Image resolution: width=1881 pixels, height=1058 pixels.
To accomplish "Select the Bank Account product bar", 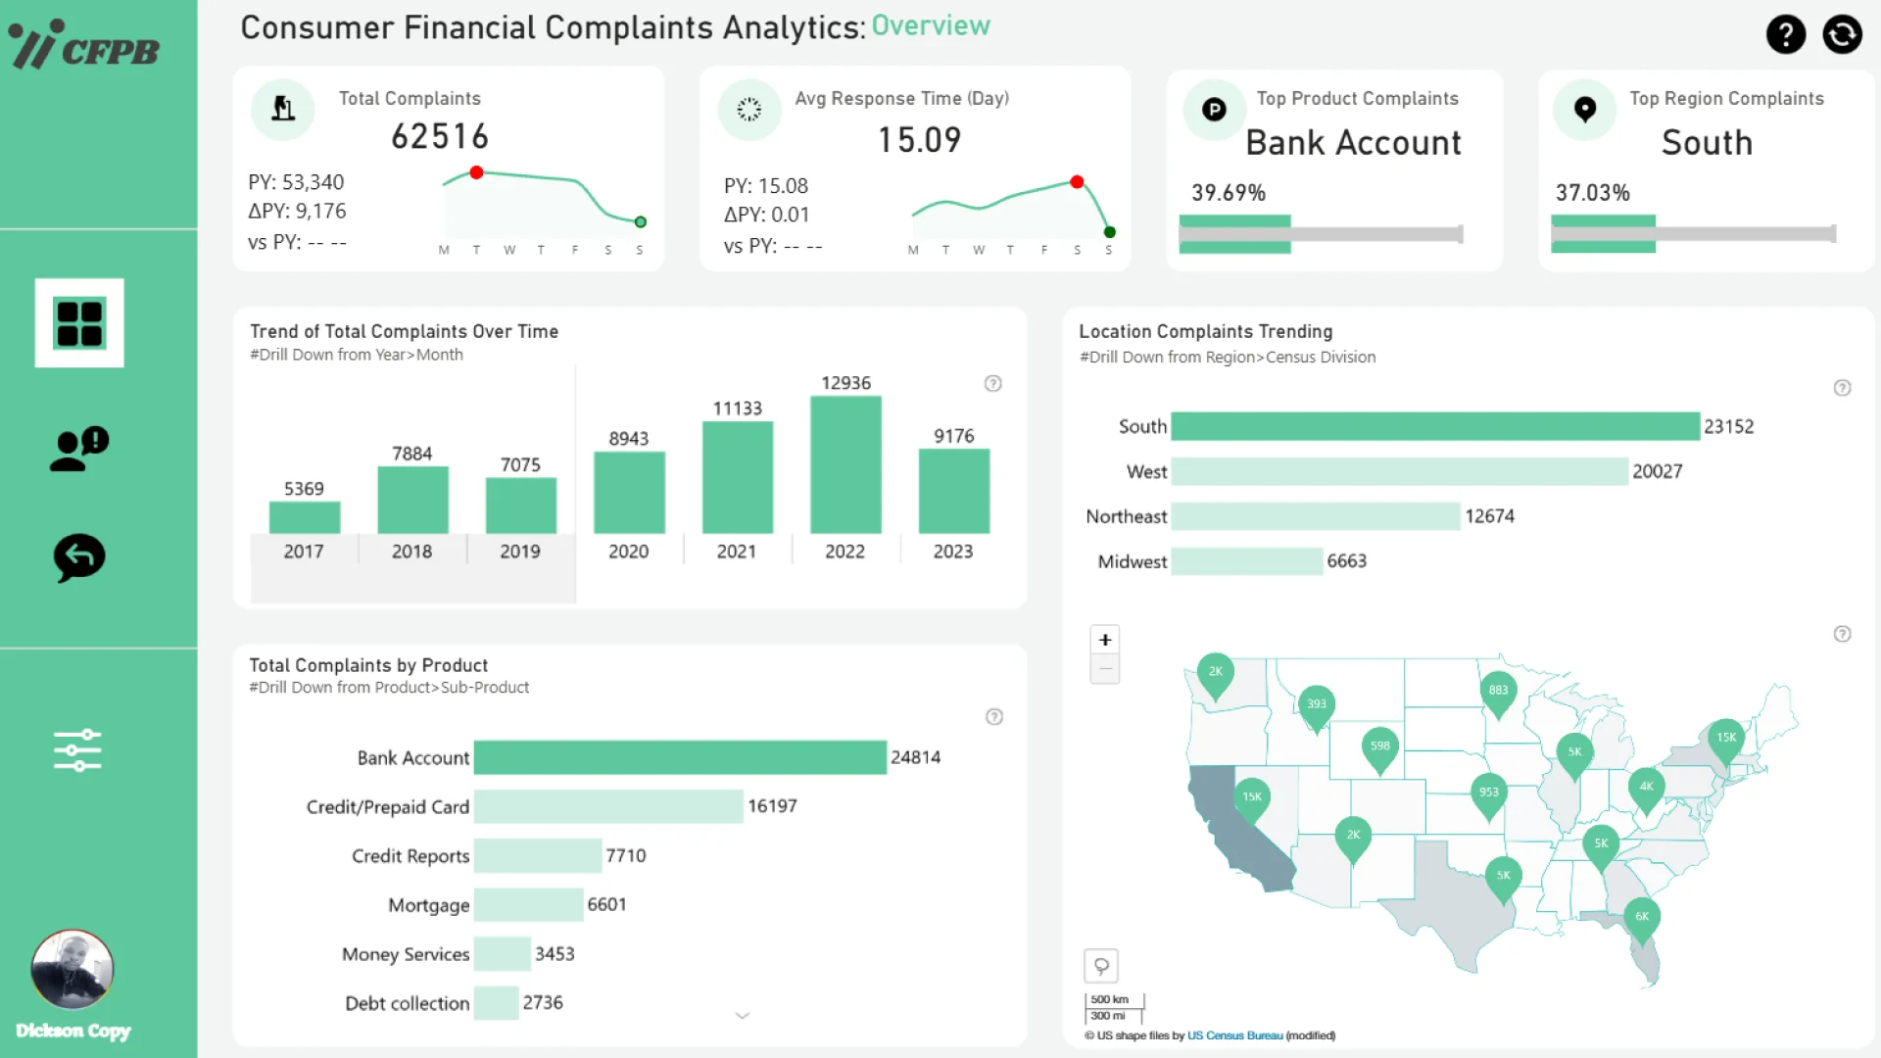I will coord(680,757).
